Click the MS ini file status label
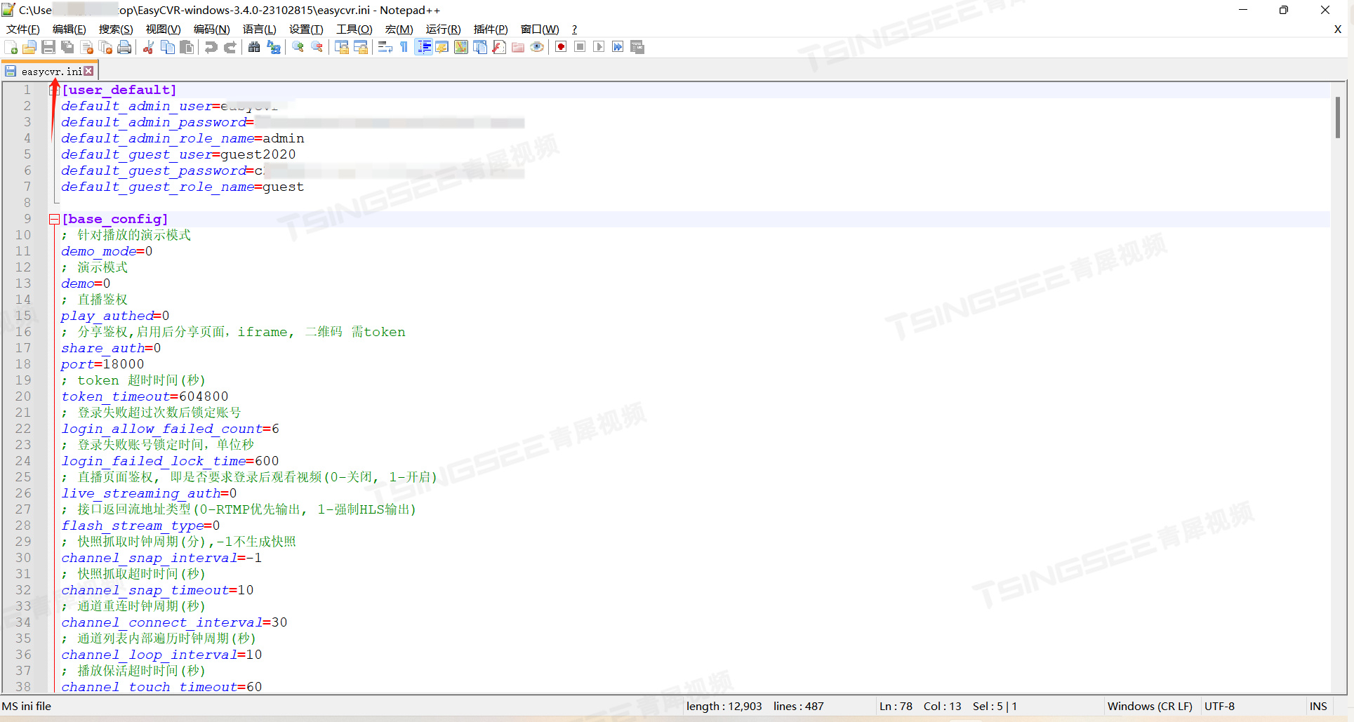 tap(27, 706)
